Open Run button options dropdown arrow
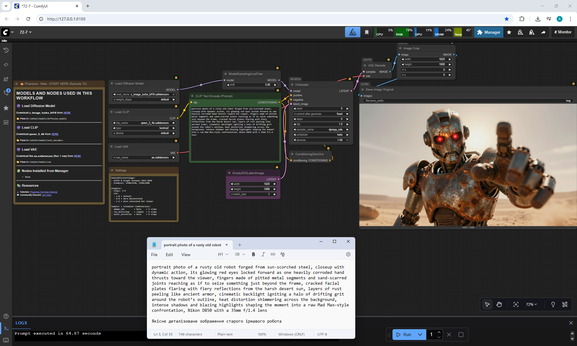Screen dimensions: 577x346 420,335
